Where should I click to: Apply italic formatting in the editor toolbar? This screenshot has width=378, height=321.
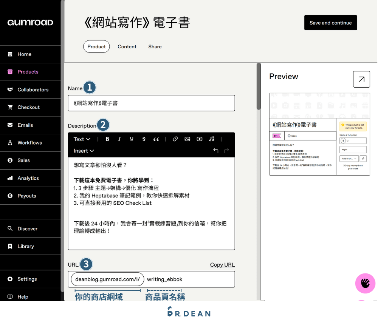point(119,139)
